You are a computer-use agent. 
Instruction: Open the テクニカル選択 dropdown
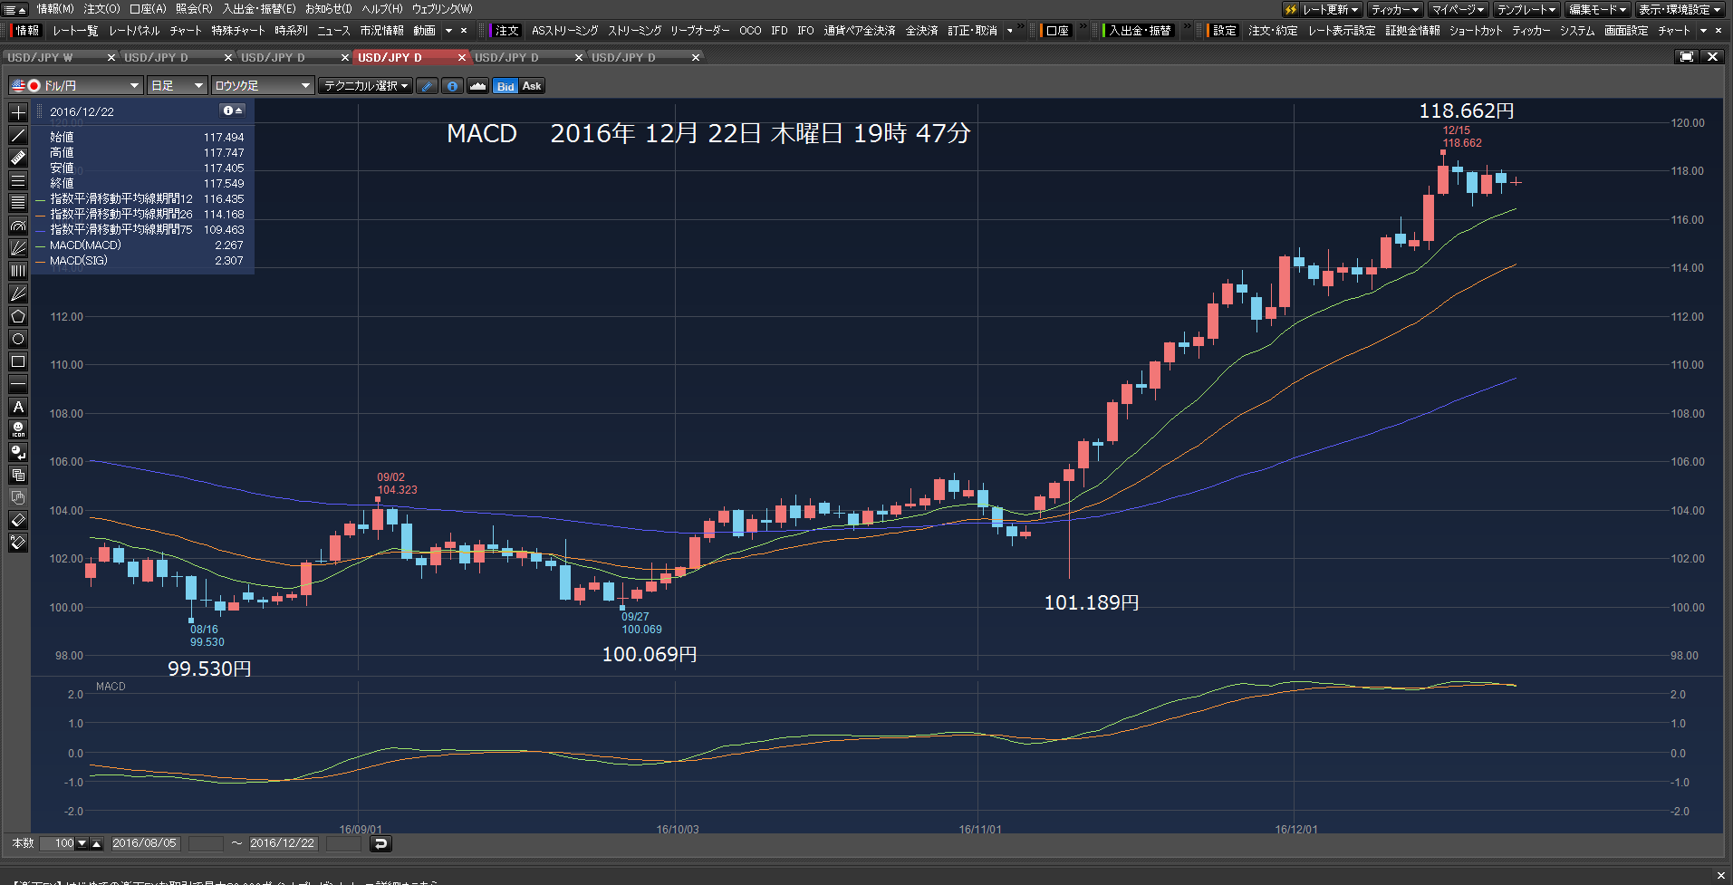366,85
